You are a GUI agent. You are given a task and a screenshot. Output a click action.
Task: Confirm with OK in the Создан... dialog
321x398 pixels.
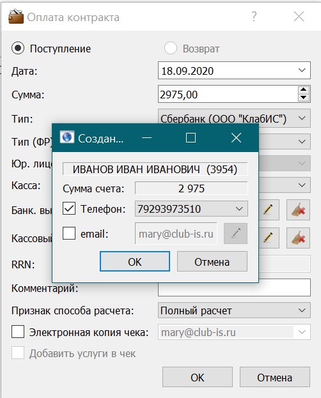[x=135, y=261]
